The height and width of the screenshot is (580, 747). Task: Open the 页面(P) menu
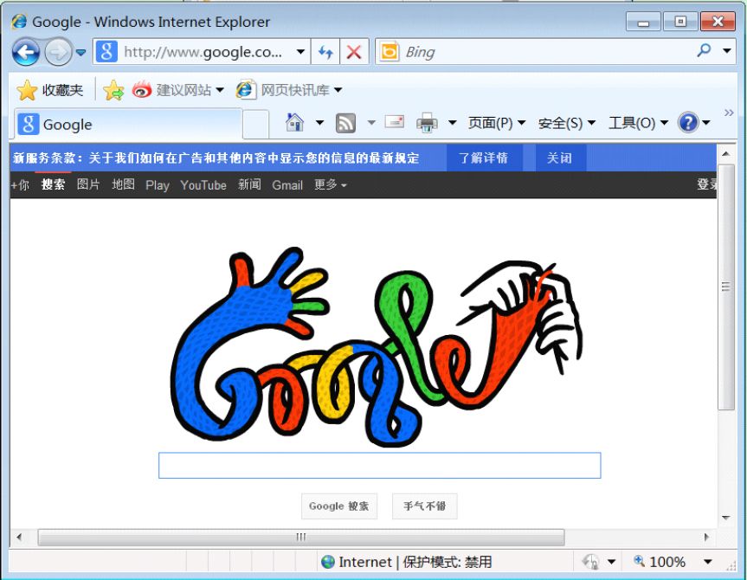pyautogui.click(x=496, y=123)
